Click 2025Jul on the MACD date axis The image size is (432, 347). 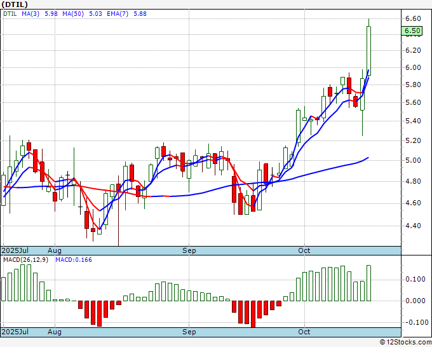15,332
